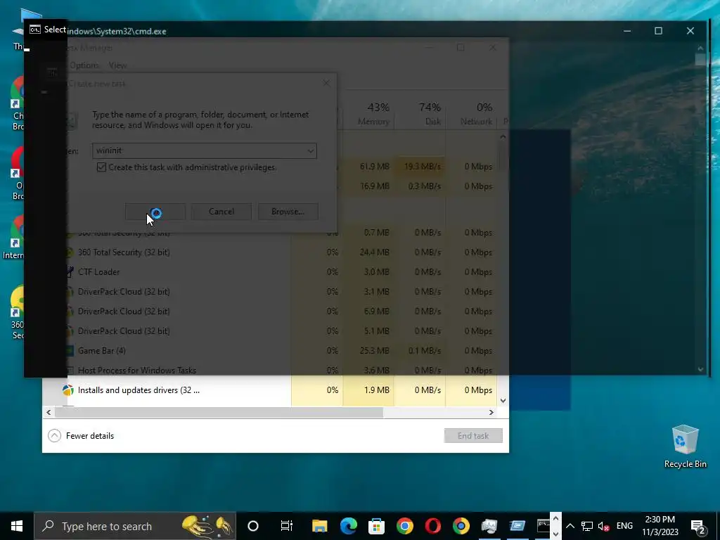Click the 1.9 MB memory value
The height and width of the screenshot is (540, 720).
[x=377, y=390]
